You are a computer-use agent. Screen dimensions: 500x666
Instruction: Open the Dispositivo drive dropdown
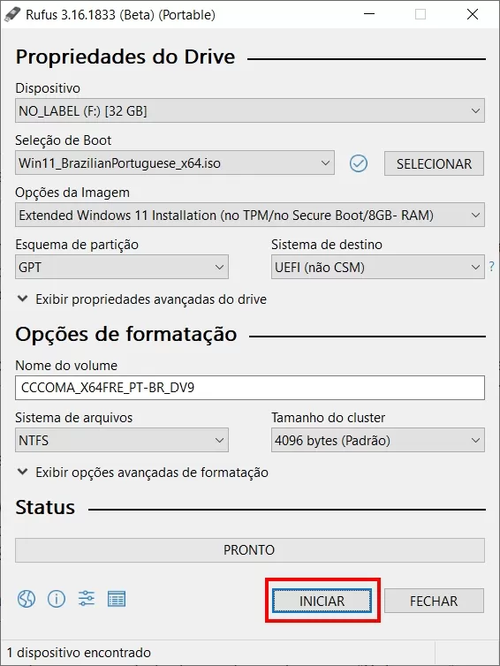(250, 111)
